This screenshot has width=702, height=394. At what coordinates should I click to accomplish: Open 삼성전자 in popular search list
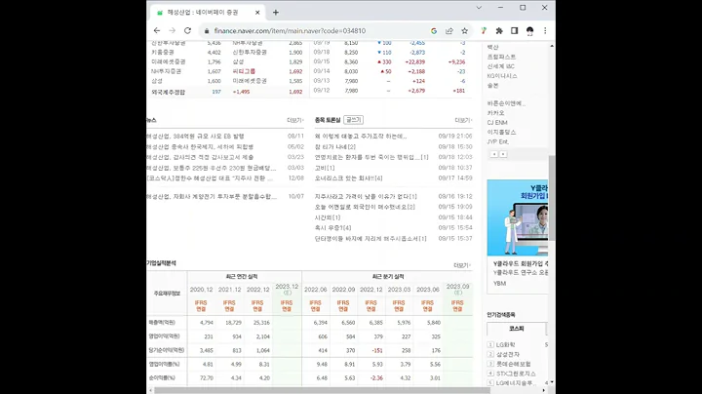tap(508, 355)
